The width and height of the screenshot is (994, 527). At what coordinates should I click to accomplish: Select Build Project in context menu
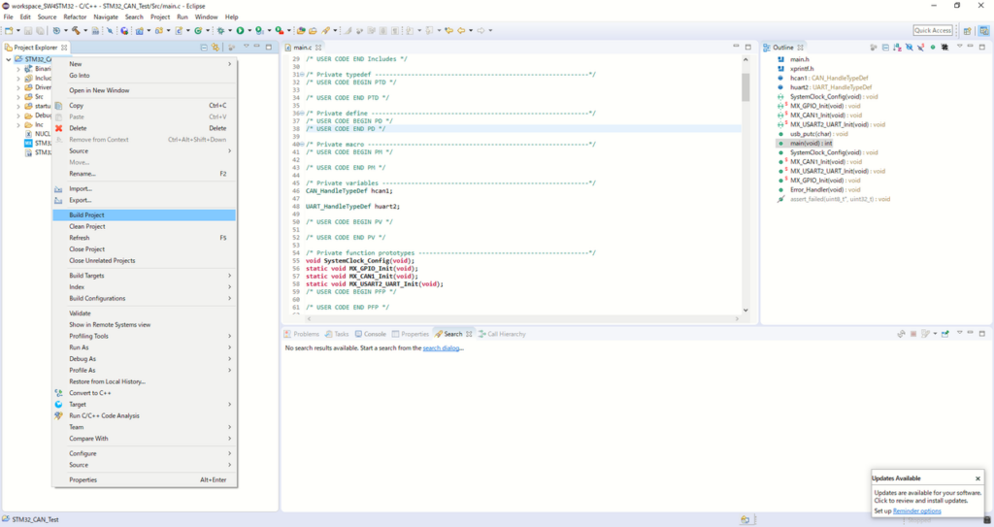pos(145,215)
